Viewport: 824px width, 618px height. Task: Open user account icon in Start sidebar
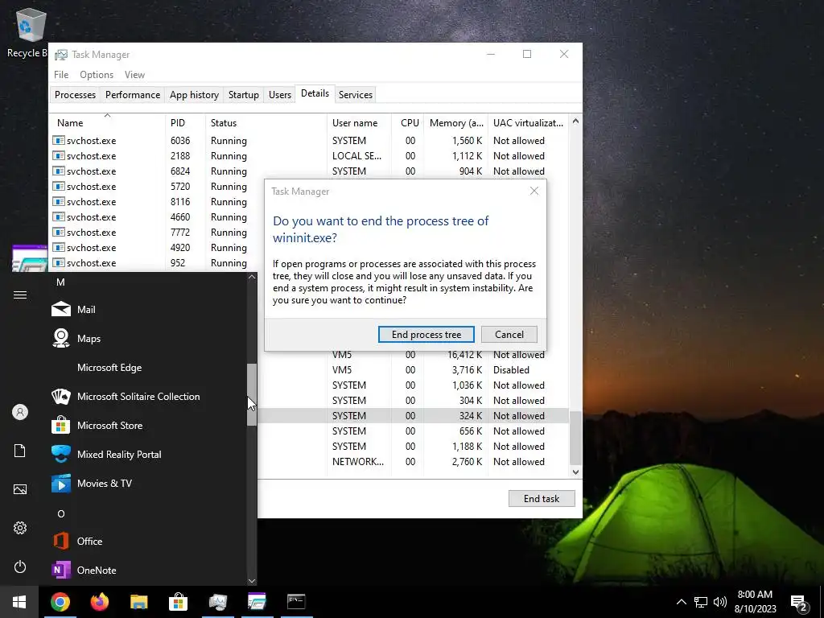point(20,412)
